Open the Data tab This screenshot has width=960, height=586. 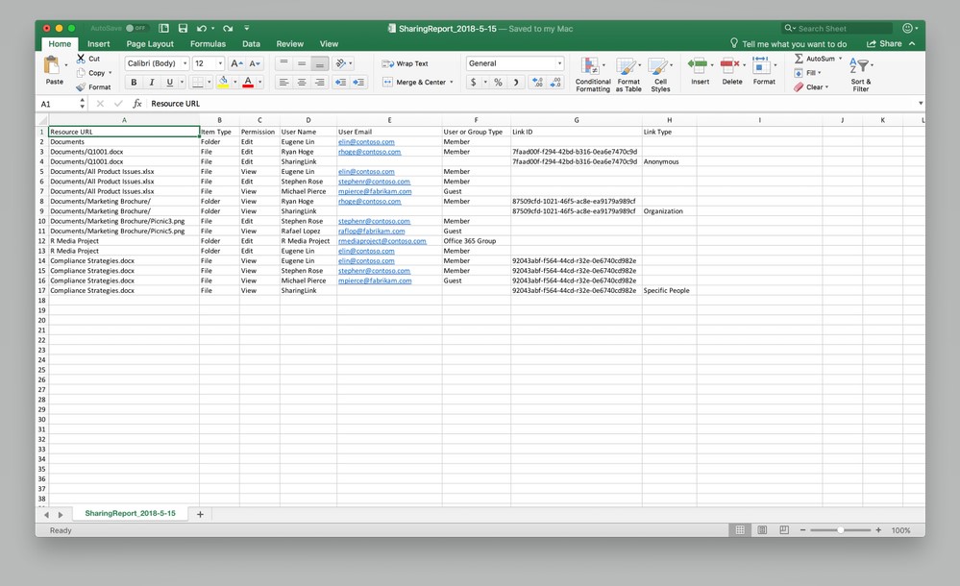[x=251, y=44]
